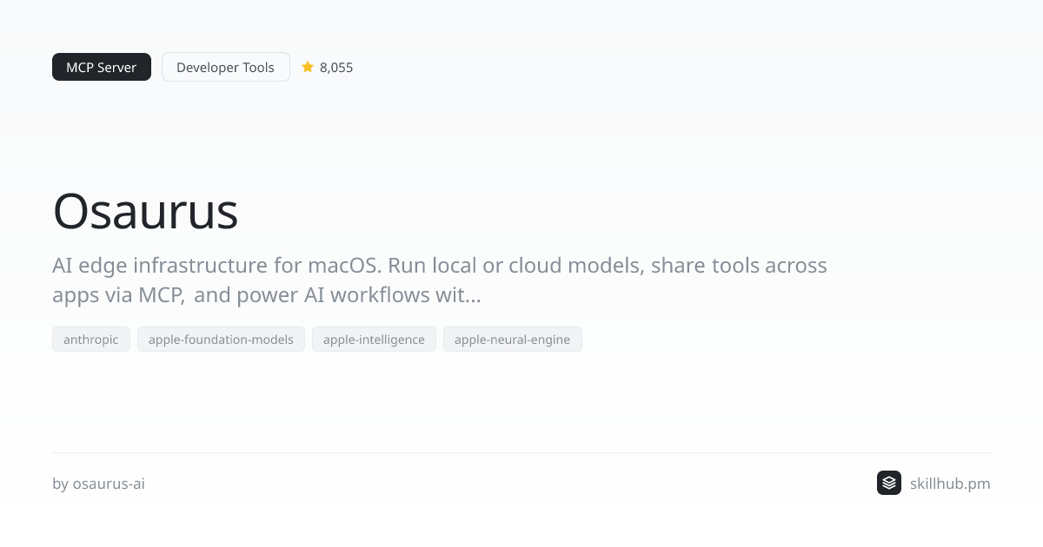Click the AI edge infrastructure description text
The image size is (1043, 547).
[x=440, y=280]
